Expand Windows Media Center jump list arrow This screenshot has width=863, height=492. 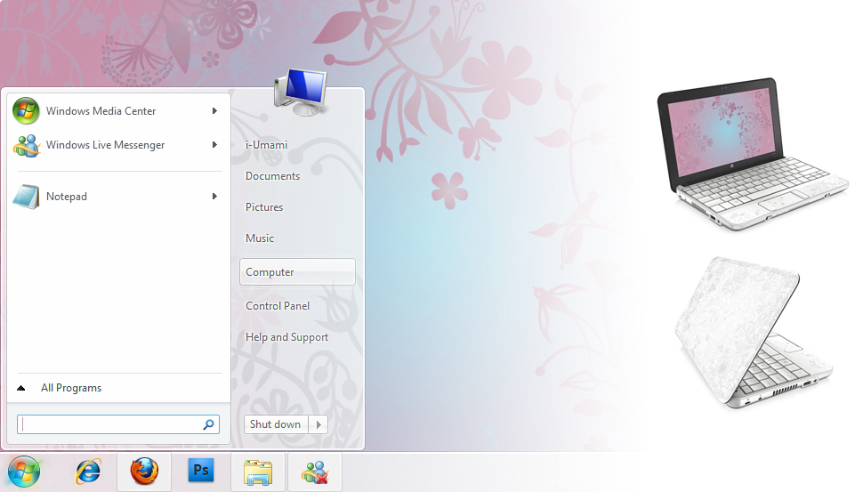tap(215, 111)
